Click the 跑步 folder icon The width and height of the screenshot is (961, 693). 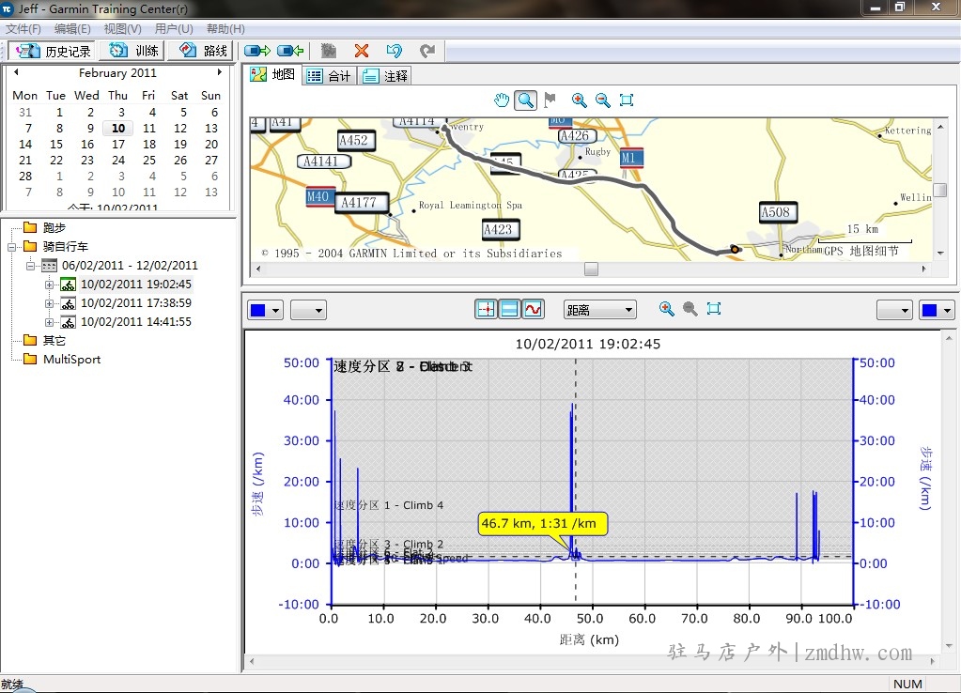(30, 228)
